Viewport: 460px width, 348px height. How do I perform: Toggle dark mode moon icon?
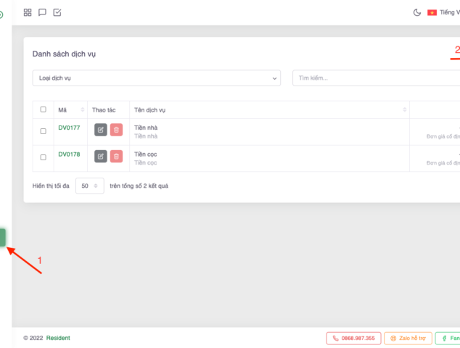pyautogui.click(x=417, y=12)
